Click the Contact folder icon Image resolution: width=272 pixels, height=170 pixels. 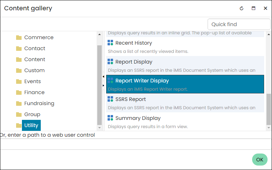(x=19, y=48)
